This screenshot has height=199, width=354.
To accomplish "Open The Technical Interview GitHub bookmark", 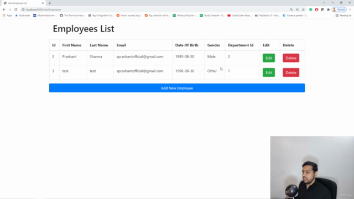I will tap(72, 15).
